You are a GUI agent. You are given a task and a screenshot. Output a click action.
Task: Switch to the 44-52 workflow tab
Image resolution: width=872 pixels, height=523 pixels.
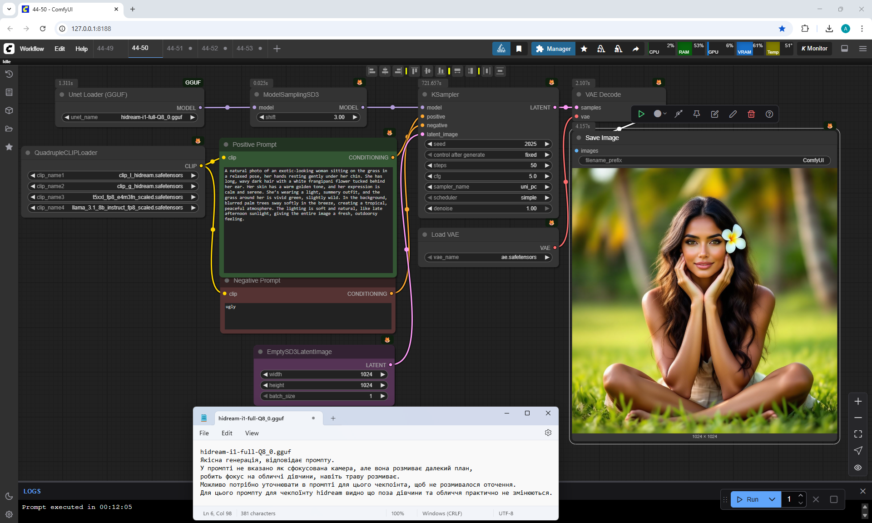(210, 48)
